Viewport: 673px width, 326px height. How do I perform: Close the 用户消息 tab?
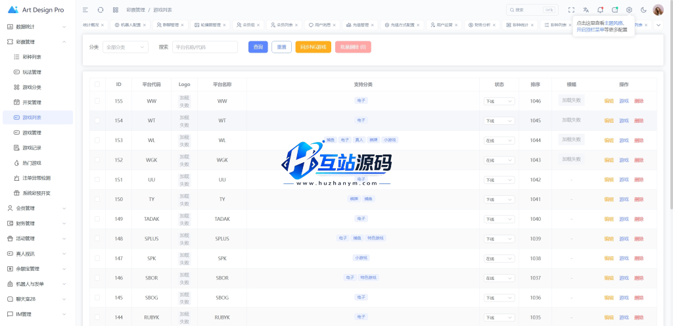335,25
